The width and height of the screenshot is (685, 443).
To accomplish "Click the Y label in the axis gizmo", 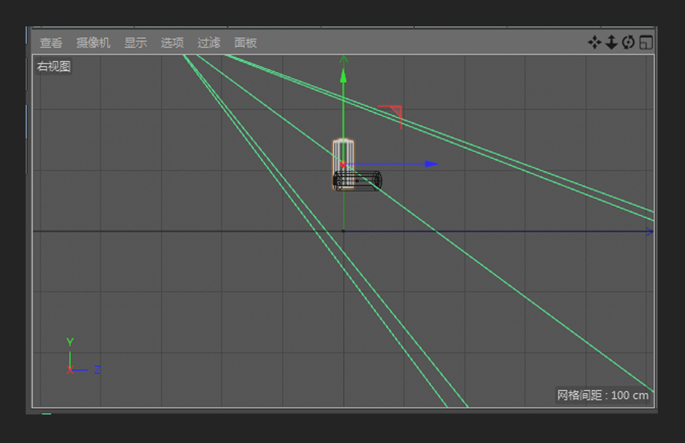I will pos(69,342).
